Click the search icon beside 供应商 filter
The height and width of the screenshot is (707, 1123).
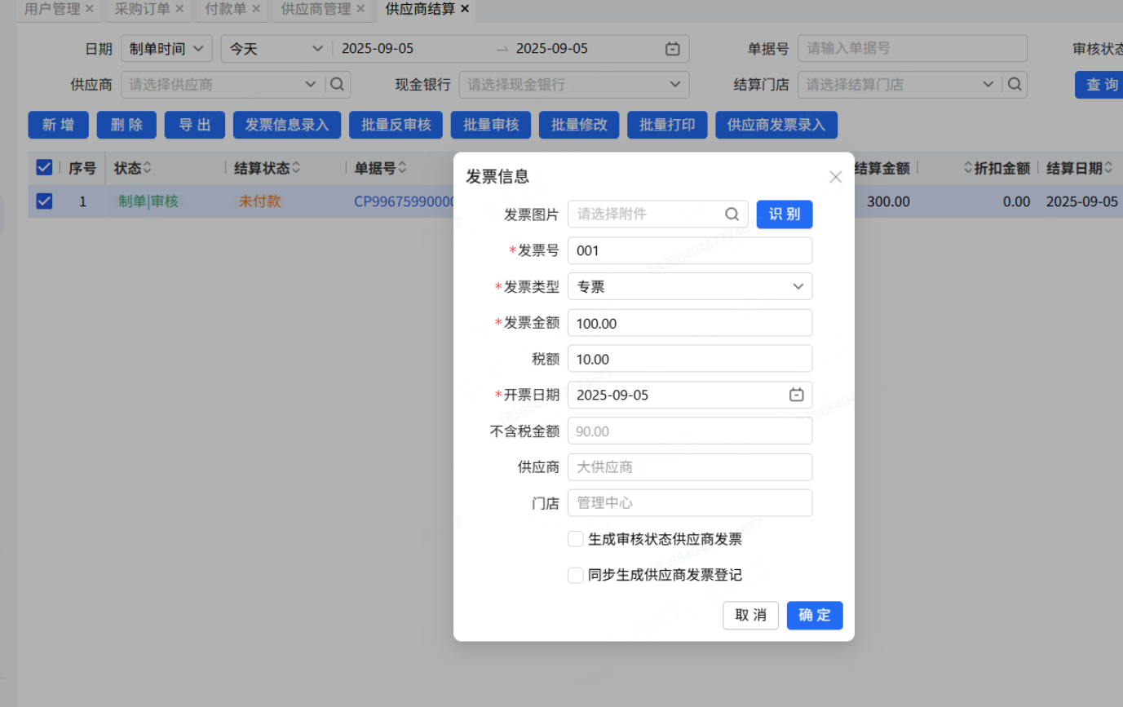click(338, 84)
